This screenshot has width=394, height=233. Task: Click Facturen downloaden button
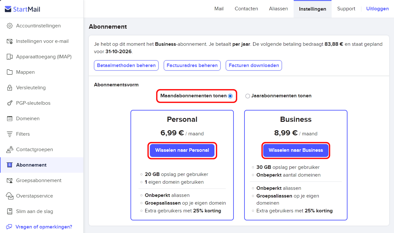tap(254, 65)
